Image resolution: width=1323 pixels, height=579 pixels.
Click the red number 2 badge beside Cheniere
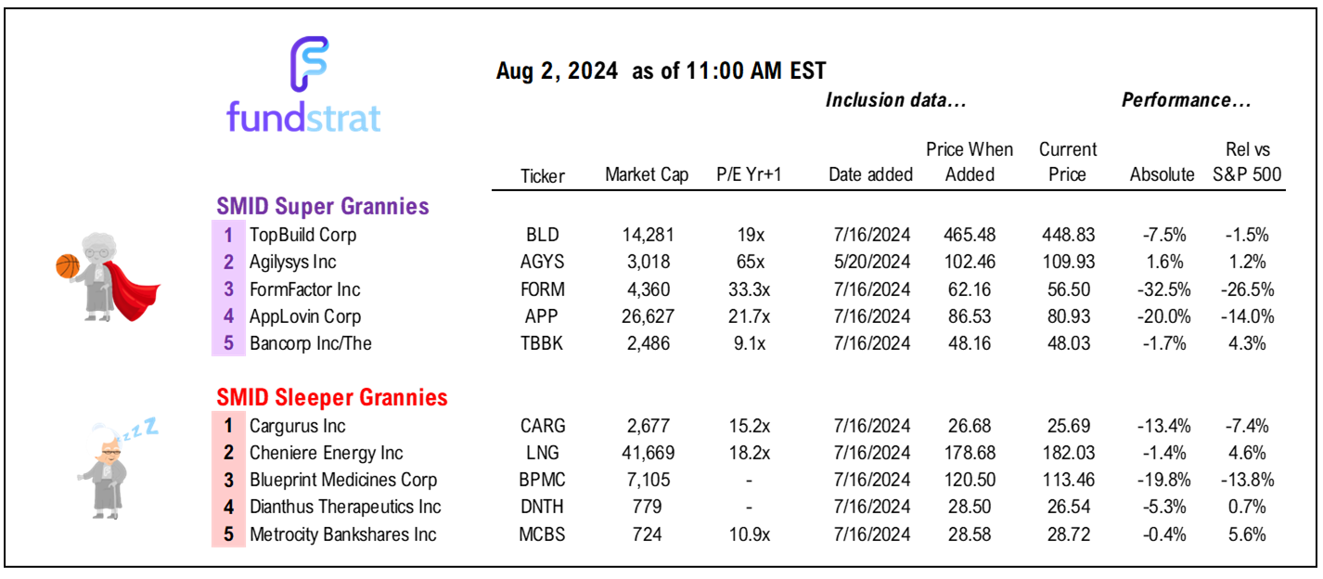(228, 454)
